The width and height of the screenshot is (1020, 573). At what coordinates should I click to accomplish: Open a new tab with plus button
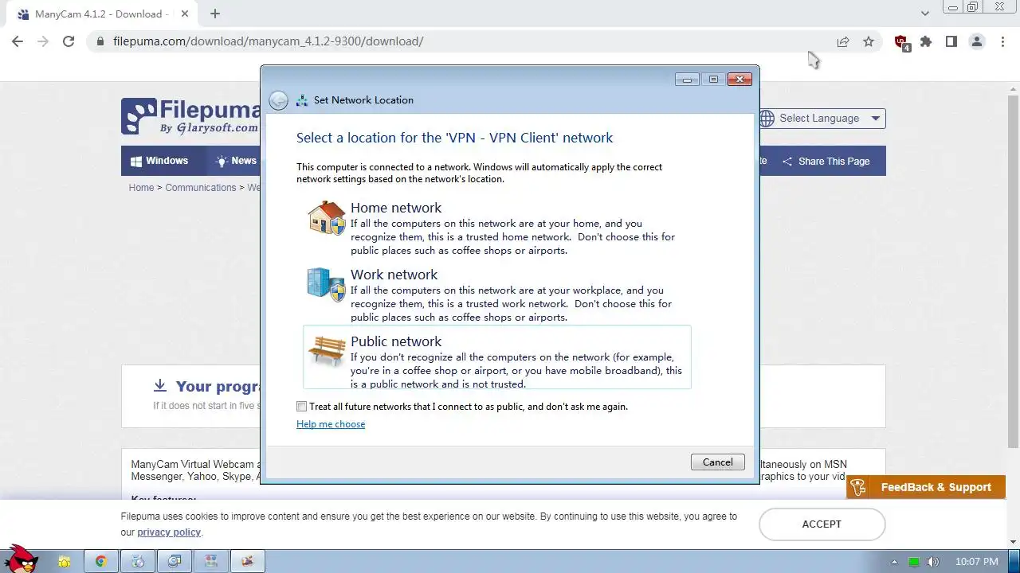[215, 14]
